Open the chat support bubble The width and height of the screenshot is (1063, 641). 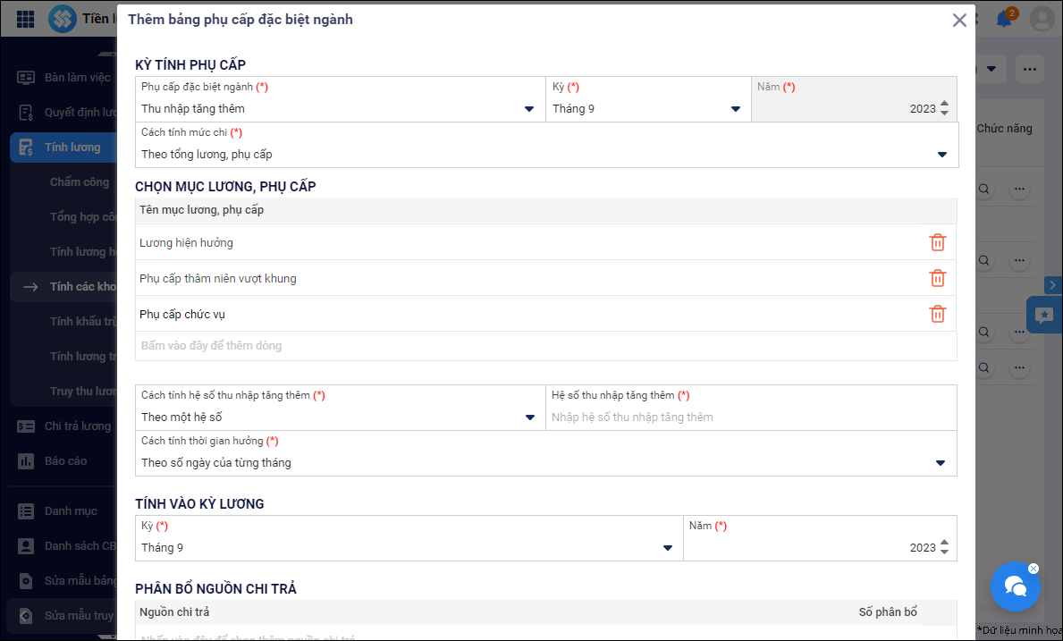click(x=1015, y=586)
